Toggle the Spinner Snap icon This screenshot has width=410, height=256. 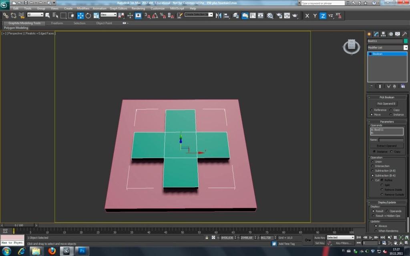[x=171, y=16]
